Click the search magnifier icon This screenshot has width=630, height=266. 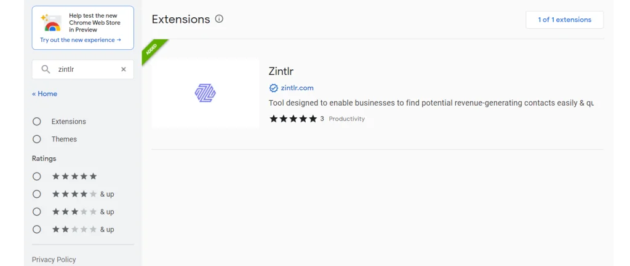(x=46, y=69)
